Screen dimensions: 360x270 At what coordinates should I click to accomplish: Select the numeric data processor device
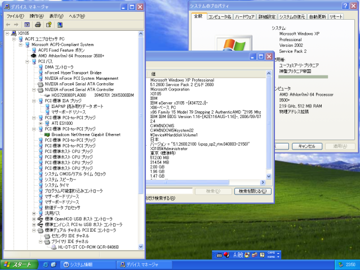(63, 208)
